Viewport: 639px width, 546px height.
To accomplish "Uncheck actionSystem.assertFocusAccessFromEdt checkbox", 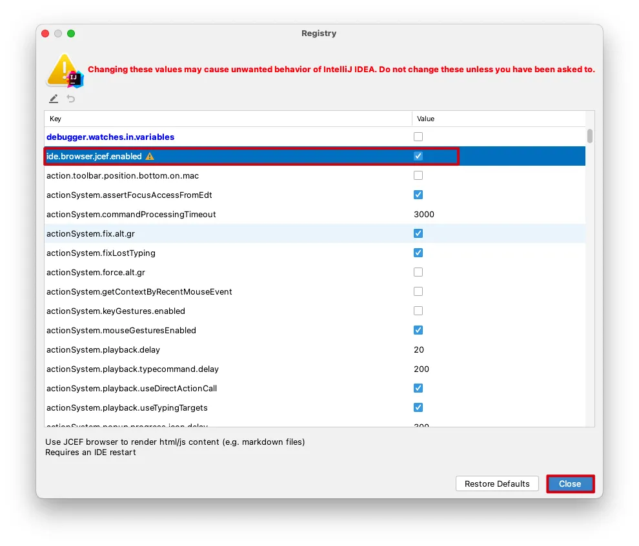I will click(x=418, y=195).
